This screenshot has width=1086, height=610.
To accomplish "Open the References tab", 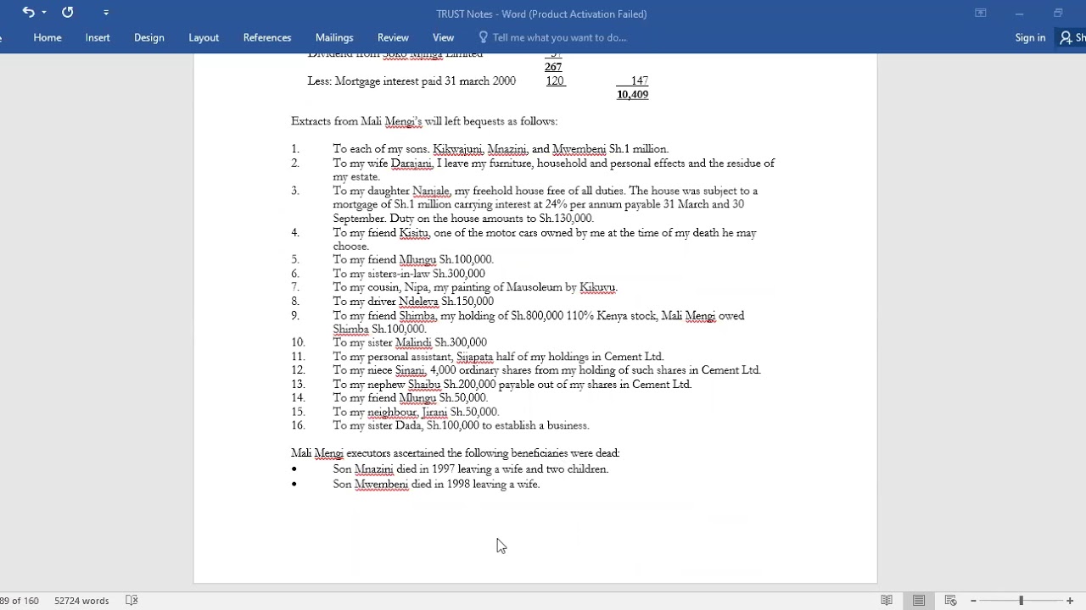I will tap(267, 37).
